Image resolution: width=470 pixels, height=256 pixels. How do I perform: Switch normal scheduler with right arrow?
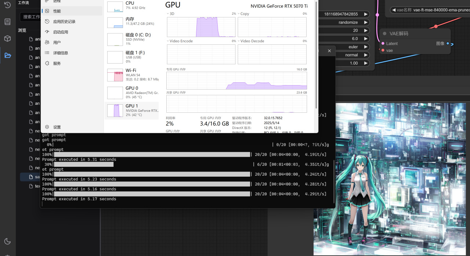pyautogui.click(x=366, y=55)
